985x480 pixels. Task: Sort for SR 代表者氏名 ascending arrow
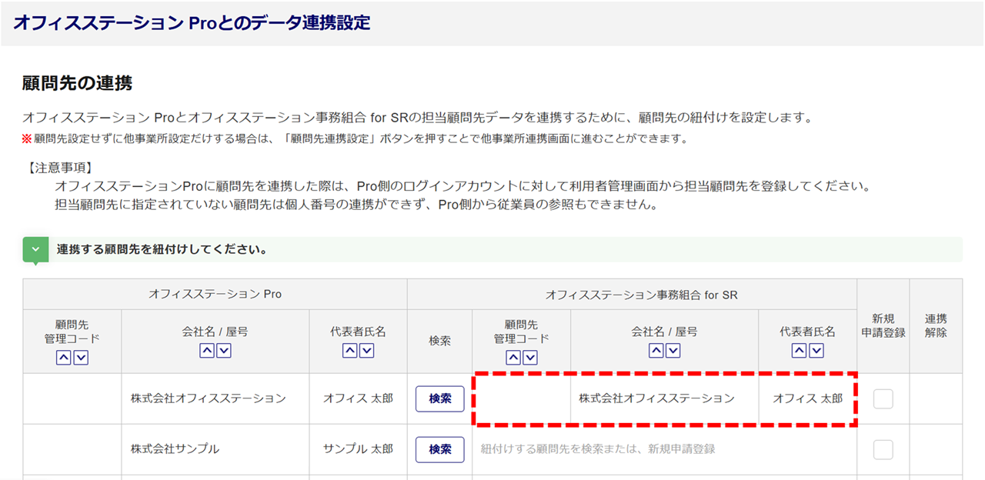[x=799, y=351]
